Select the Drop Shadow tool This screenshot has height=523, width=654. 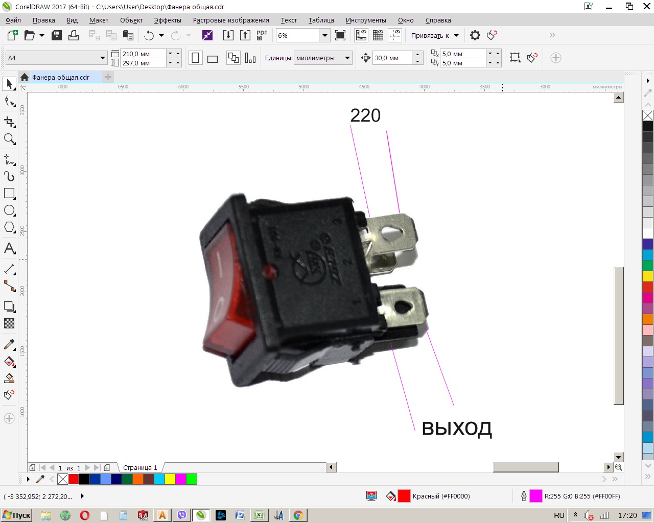[x=9, y=306]
